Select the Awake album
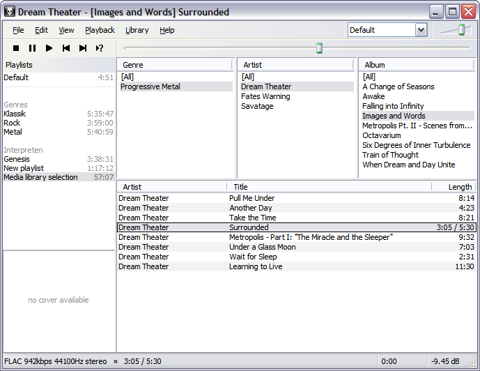This screenshot has width=480, height=371. (x=417, y=96)
